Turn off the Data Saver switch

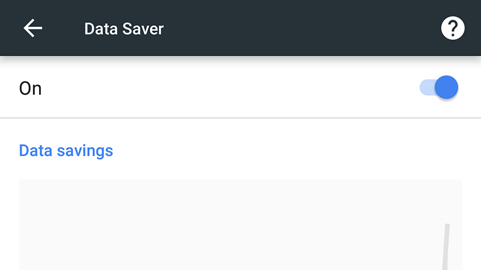coord(439,88)
